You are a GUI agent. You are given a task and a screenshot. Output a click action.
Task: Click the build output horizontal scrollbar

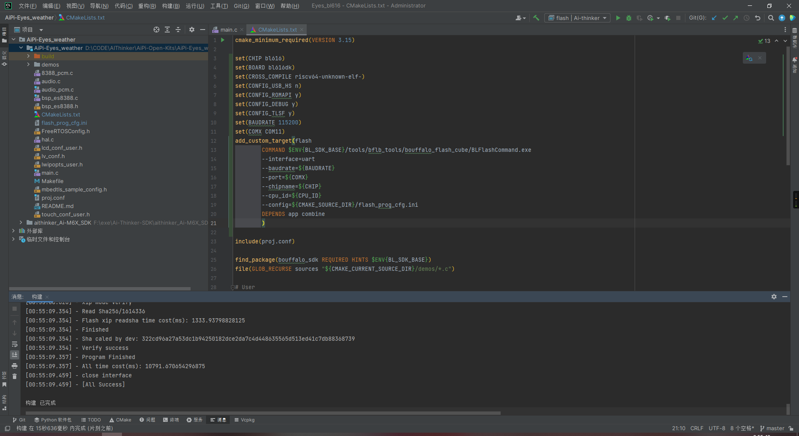[x=263, y=413]
